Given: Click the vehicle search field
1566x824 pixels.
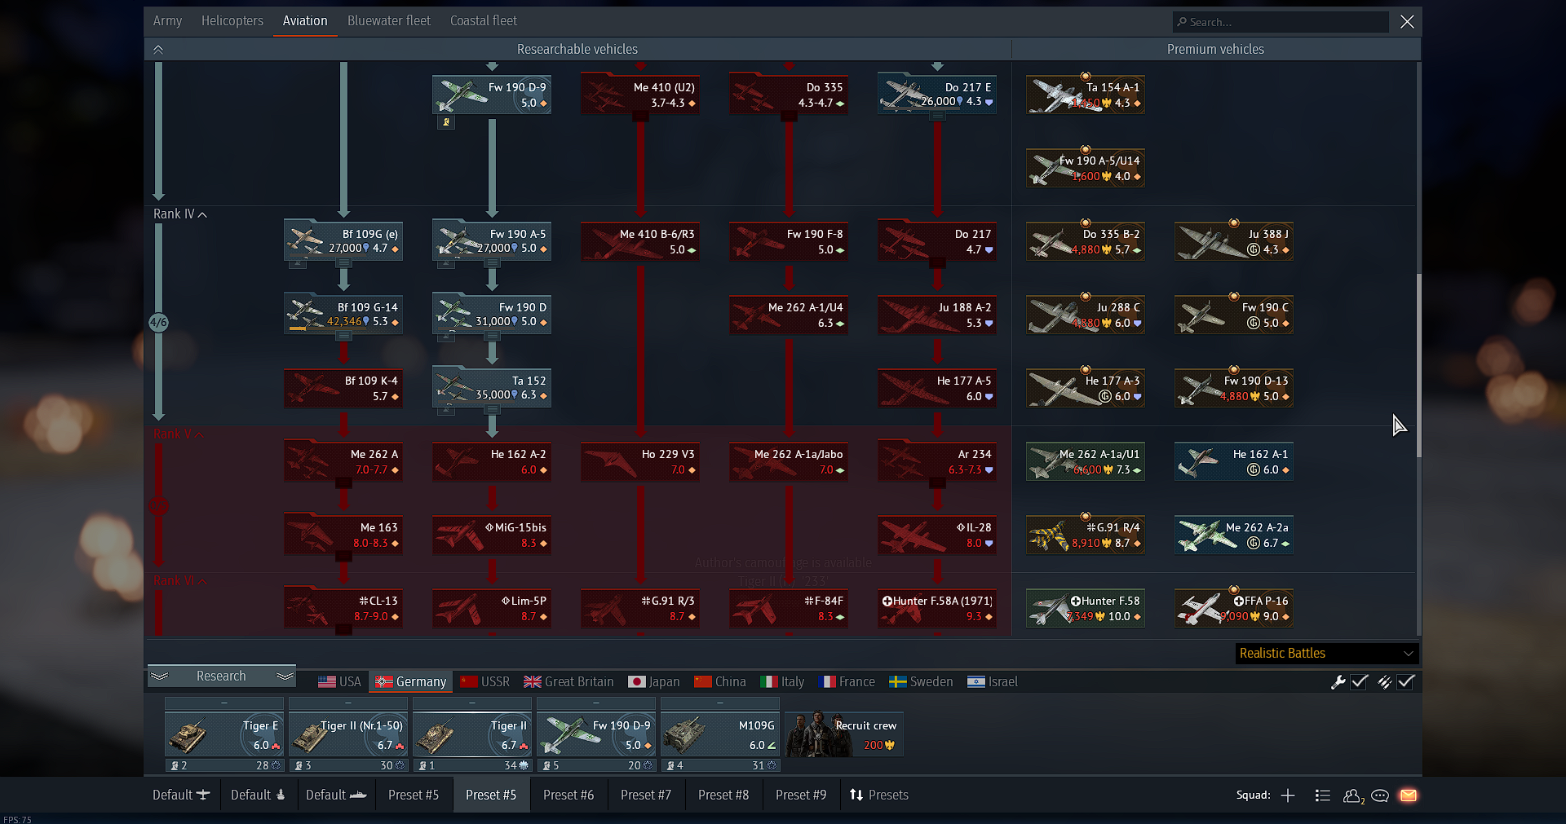Looking at the screenshot, I should click(x=1281, y=22).
